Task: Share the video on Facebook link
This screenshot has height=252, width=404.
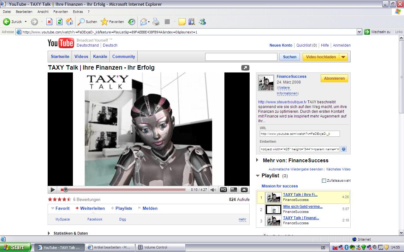Action: tap(95, 219)
